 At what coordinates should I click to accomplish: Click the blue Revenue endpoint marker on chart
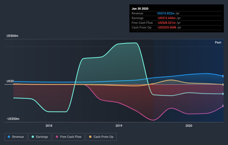click(x=223, y=76)
